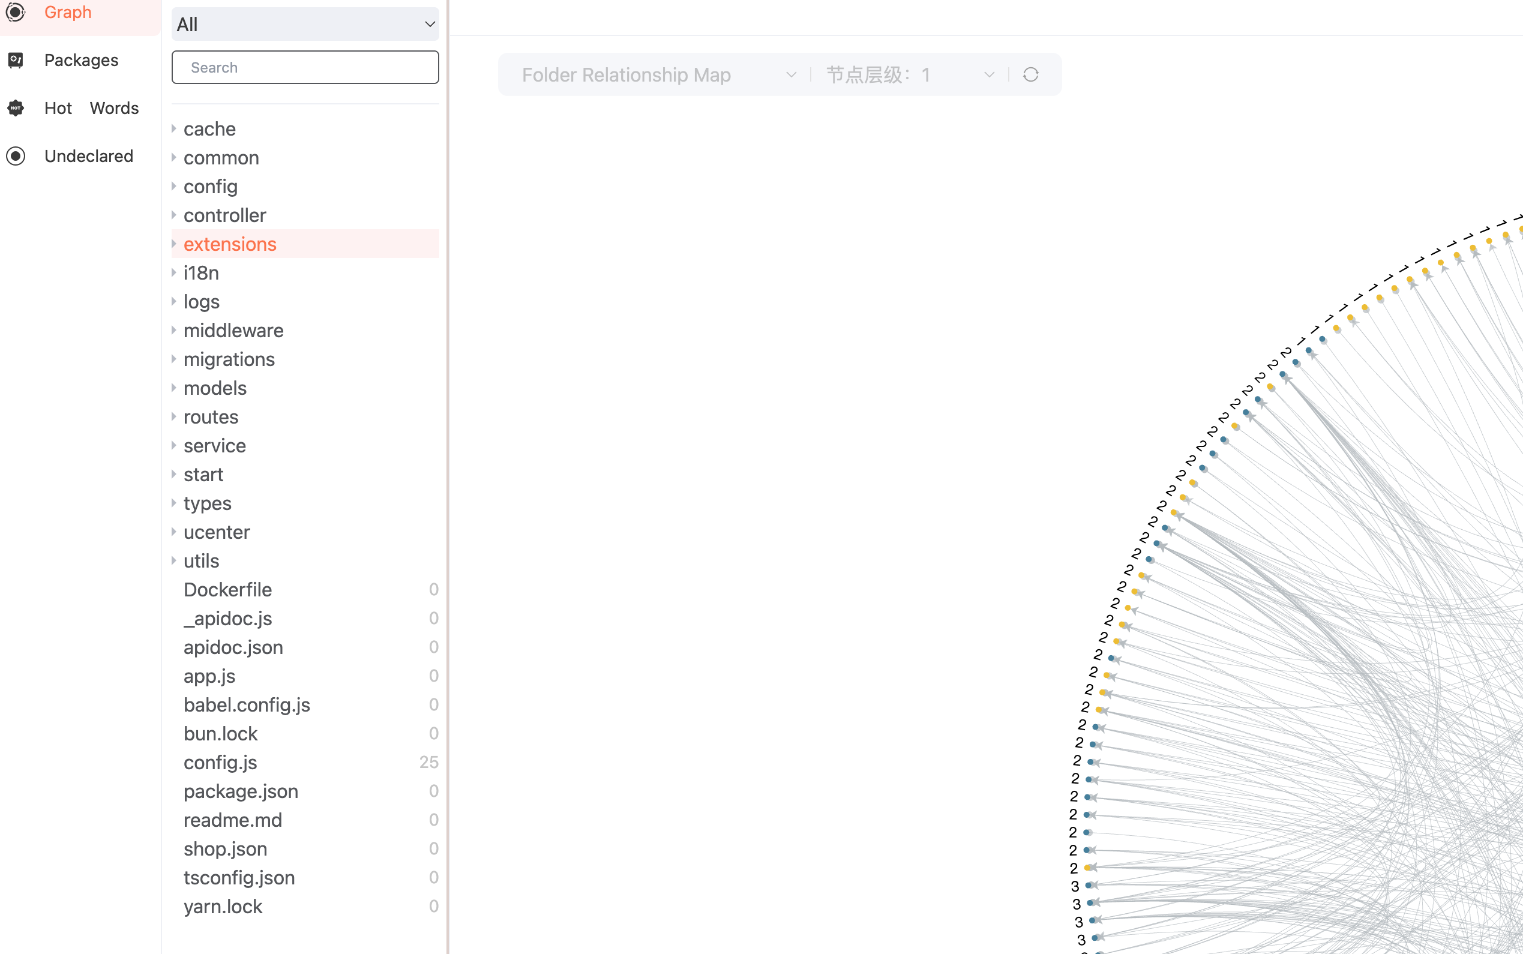Select the yarn.lock file

[x=223, y=906]
